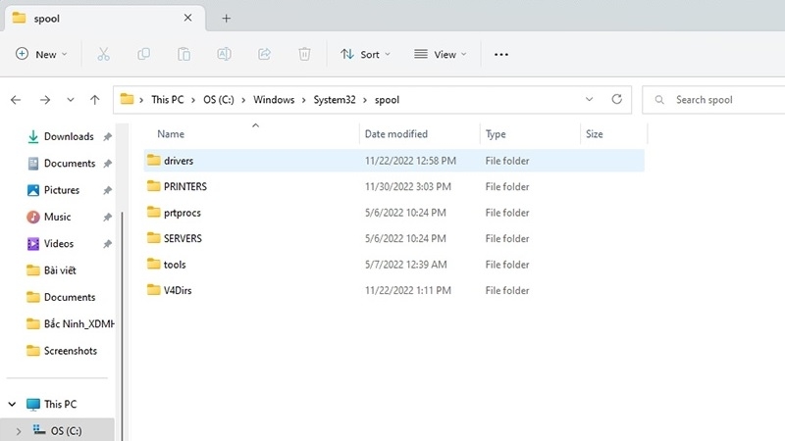This screenshot has width=785, height=441.
Task: Open Screenshots folder in sidebar
Action: [60, 351]
